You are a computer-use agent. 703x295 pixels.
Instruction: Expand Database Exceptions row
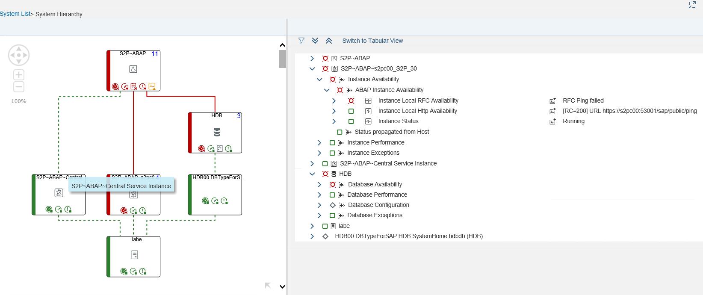[x=319, y=215]
